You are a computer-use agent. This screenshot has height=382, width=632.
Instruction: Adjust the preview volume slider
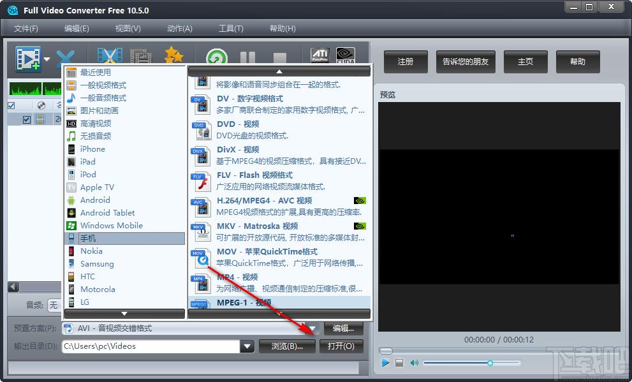click(471, 363)
